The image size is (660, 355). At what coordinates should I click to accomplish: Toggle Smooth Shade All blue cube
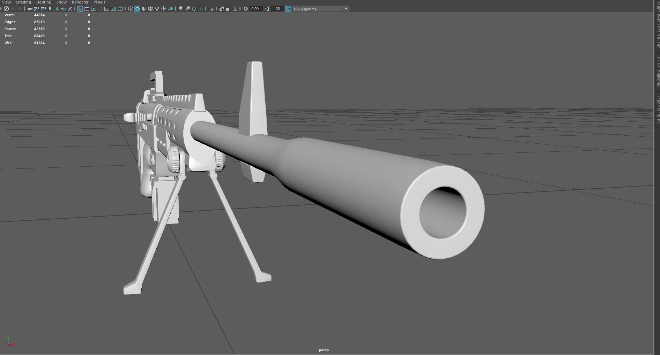click(x=137, y=9)
